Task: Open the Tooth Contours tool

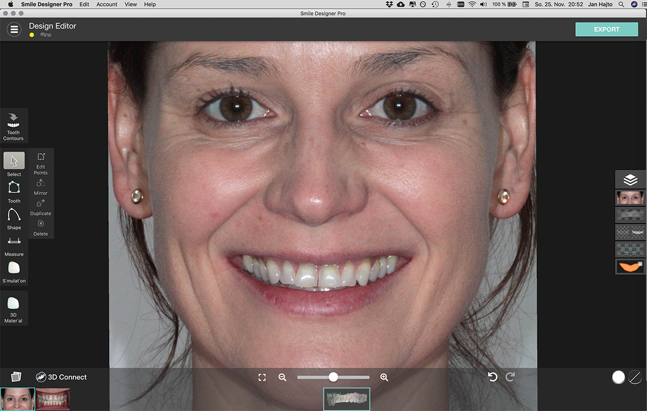Action: (13, 126)
